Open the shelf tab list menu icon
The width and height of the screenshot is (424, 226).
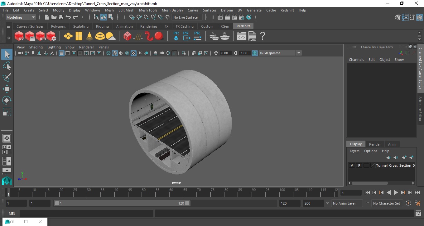pos(9,27)
